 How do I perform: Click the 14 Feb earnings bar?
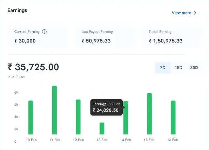pos(126,118)
